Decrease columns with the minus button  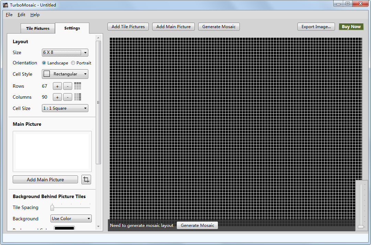tap(68, 97)
